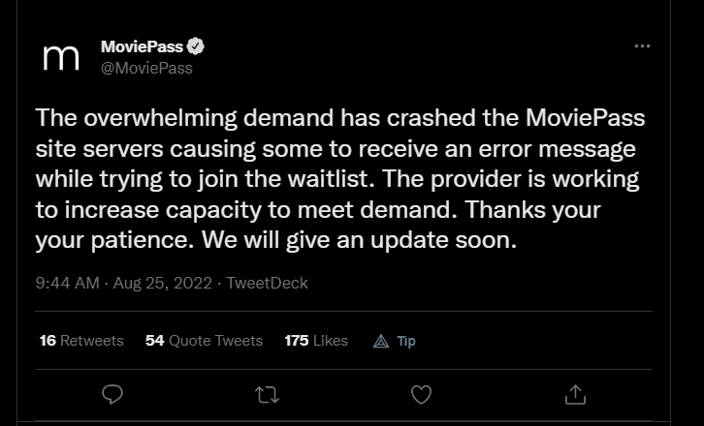This screenshot has height=426, width=704.
Task: Click the tweet body text
Action: point(340,179)
